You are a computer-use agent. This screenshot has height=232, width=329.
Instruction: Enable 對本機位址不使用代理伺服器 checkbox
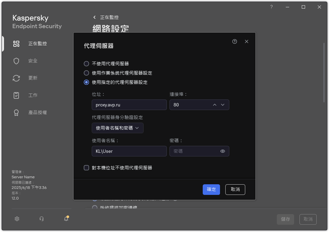[x=86, y=168]
